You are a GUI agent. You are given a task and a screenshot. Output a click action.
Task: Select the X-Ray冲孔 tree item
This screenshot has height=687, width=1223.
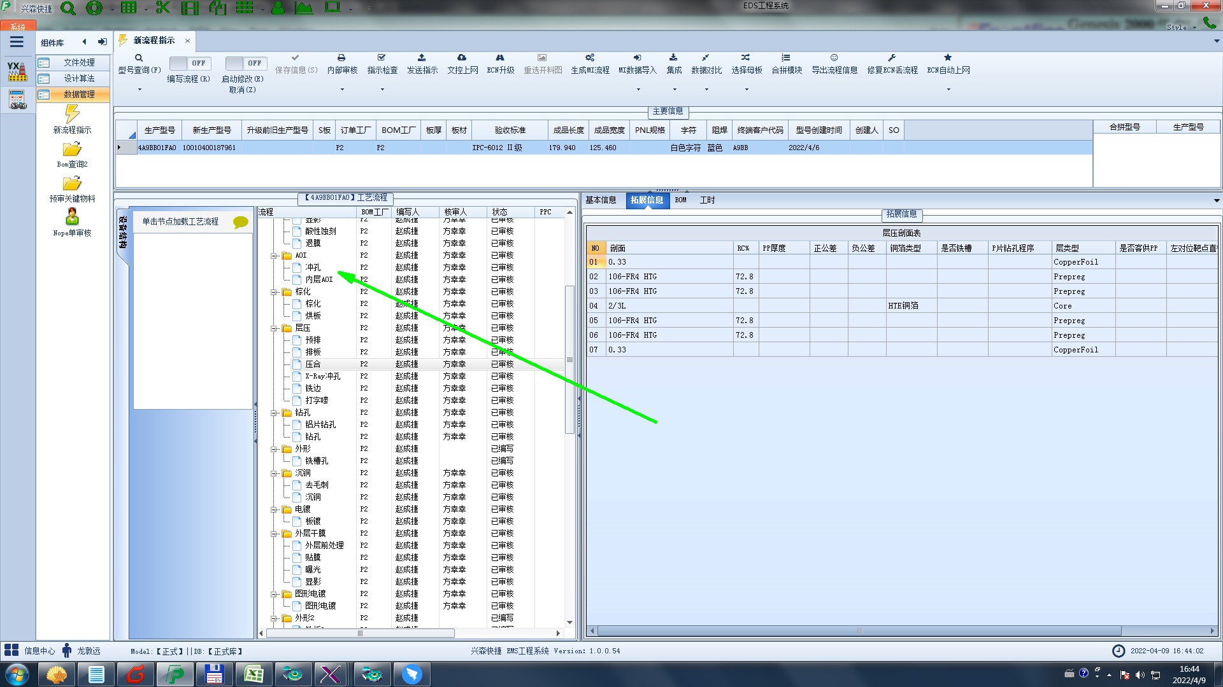(x=322, y=377)
